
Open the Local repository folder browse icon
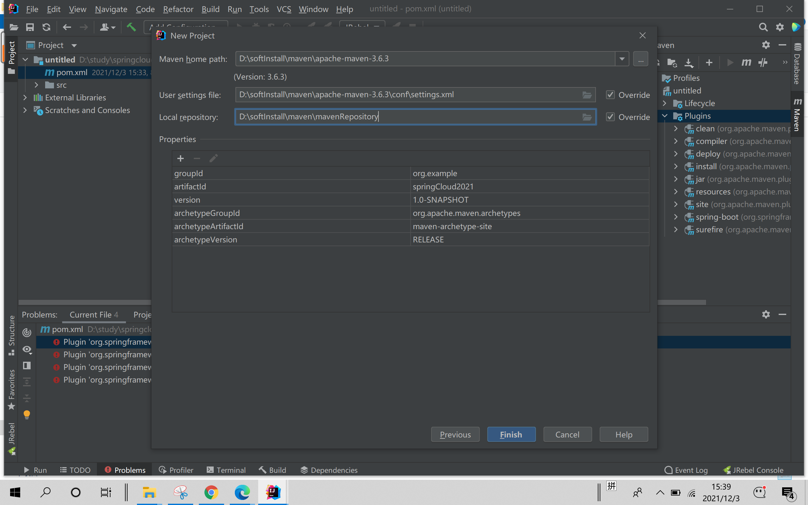coord(587,117)
